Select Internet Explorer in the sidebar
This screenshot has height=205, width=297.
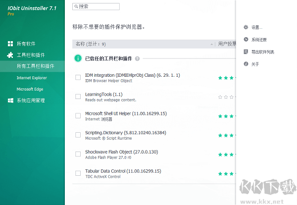point(32,78)
